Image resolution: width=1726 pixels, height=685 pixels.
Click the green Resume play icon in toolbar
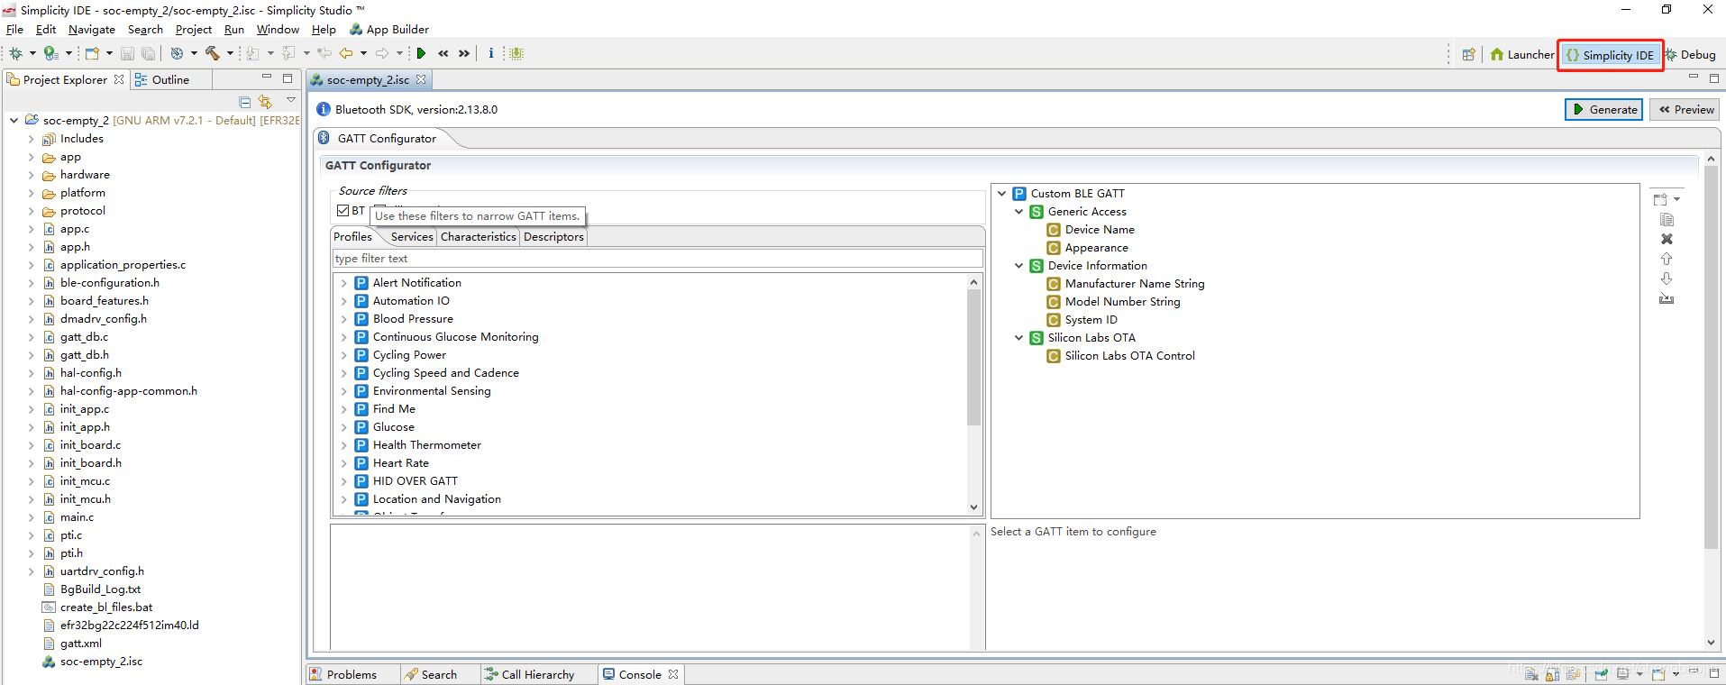click(421, 53)
